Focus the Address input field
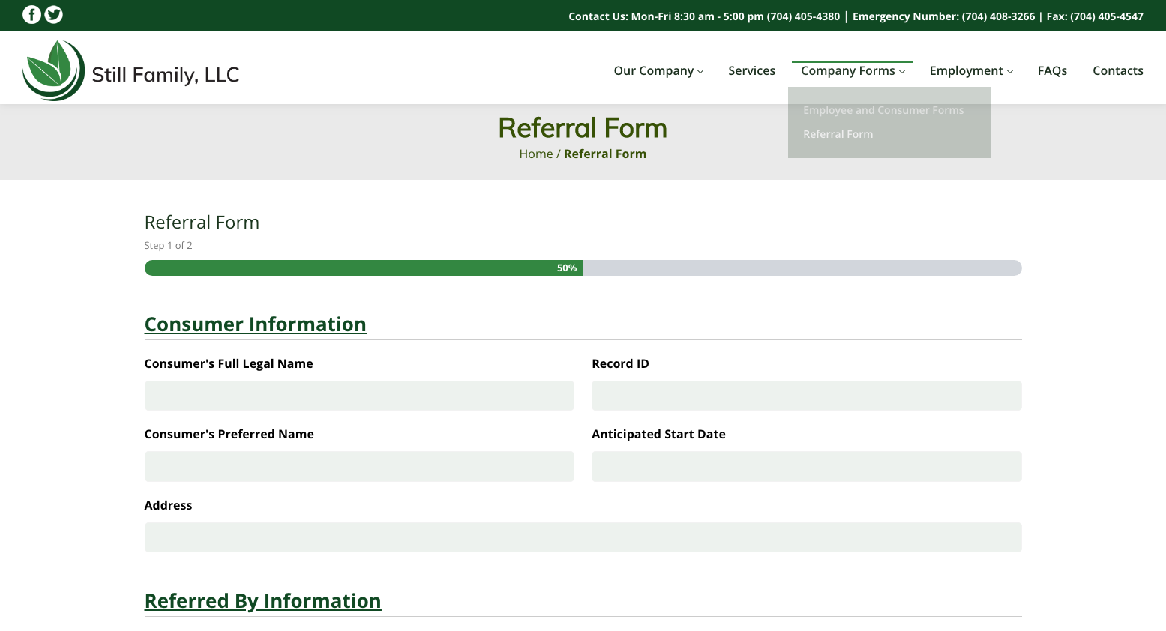1166x631 pixels. [583, 537]
